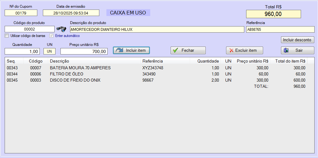Click the Descrição column header
This screenshot has width=318, height=158.
coord(60,61)
